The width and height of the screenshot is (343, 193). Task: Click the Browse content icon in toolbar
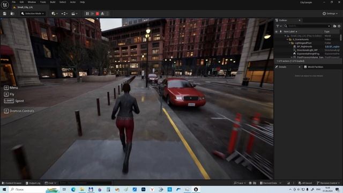pyautogui.click(x=12, y=13)
